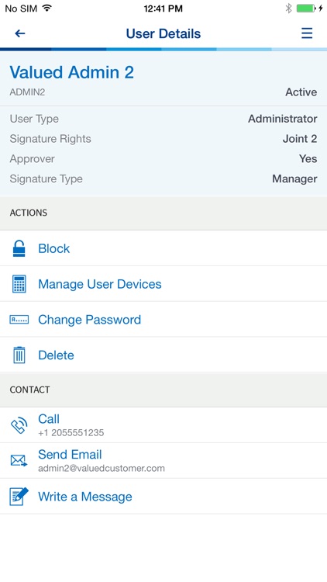Click the CONTACT section header
Screen dimensions: 327x582
(29, 390)
